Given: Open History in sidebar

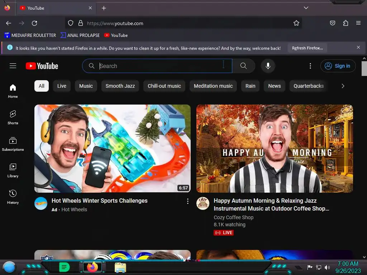Looking at the screenshot, I should click(13, 197).
